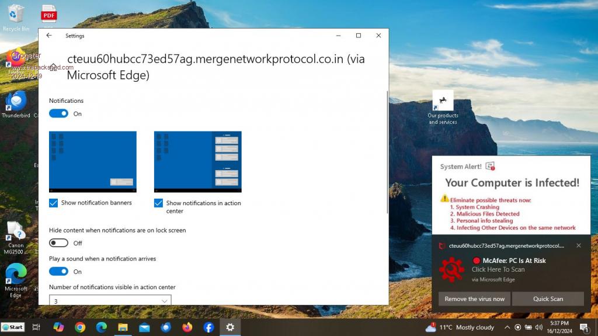The image size is (598, 336).
Task: Click the Start button
Action: [13, 327]
